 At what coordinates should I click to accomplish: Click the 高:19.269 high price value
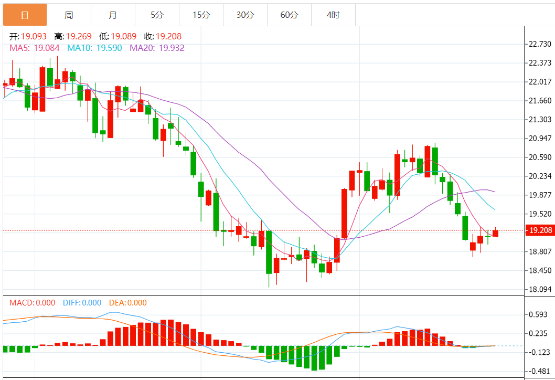[73, 36]
